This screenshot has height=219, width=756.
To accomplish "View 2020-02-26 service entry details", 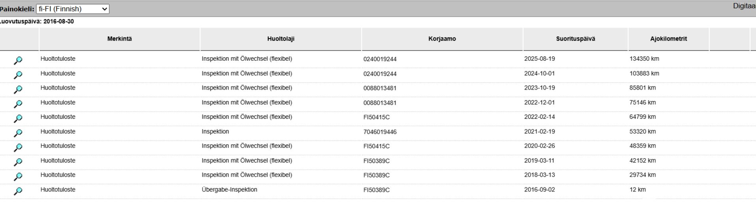I will (18, 148).
